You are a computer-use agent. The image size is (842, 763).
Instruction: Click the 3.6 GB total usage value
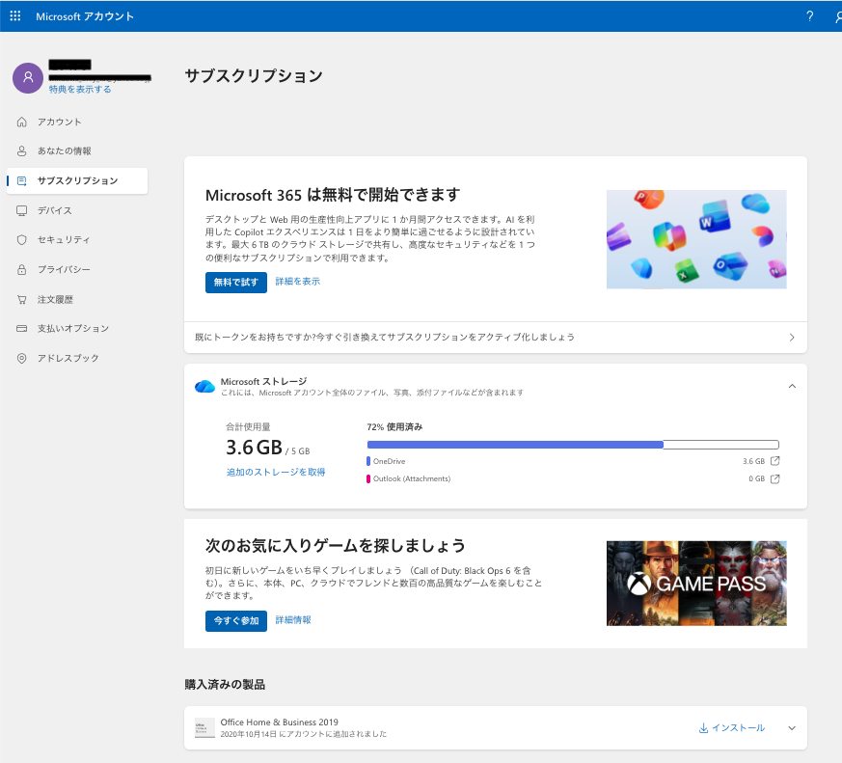tap(254, 448)
